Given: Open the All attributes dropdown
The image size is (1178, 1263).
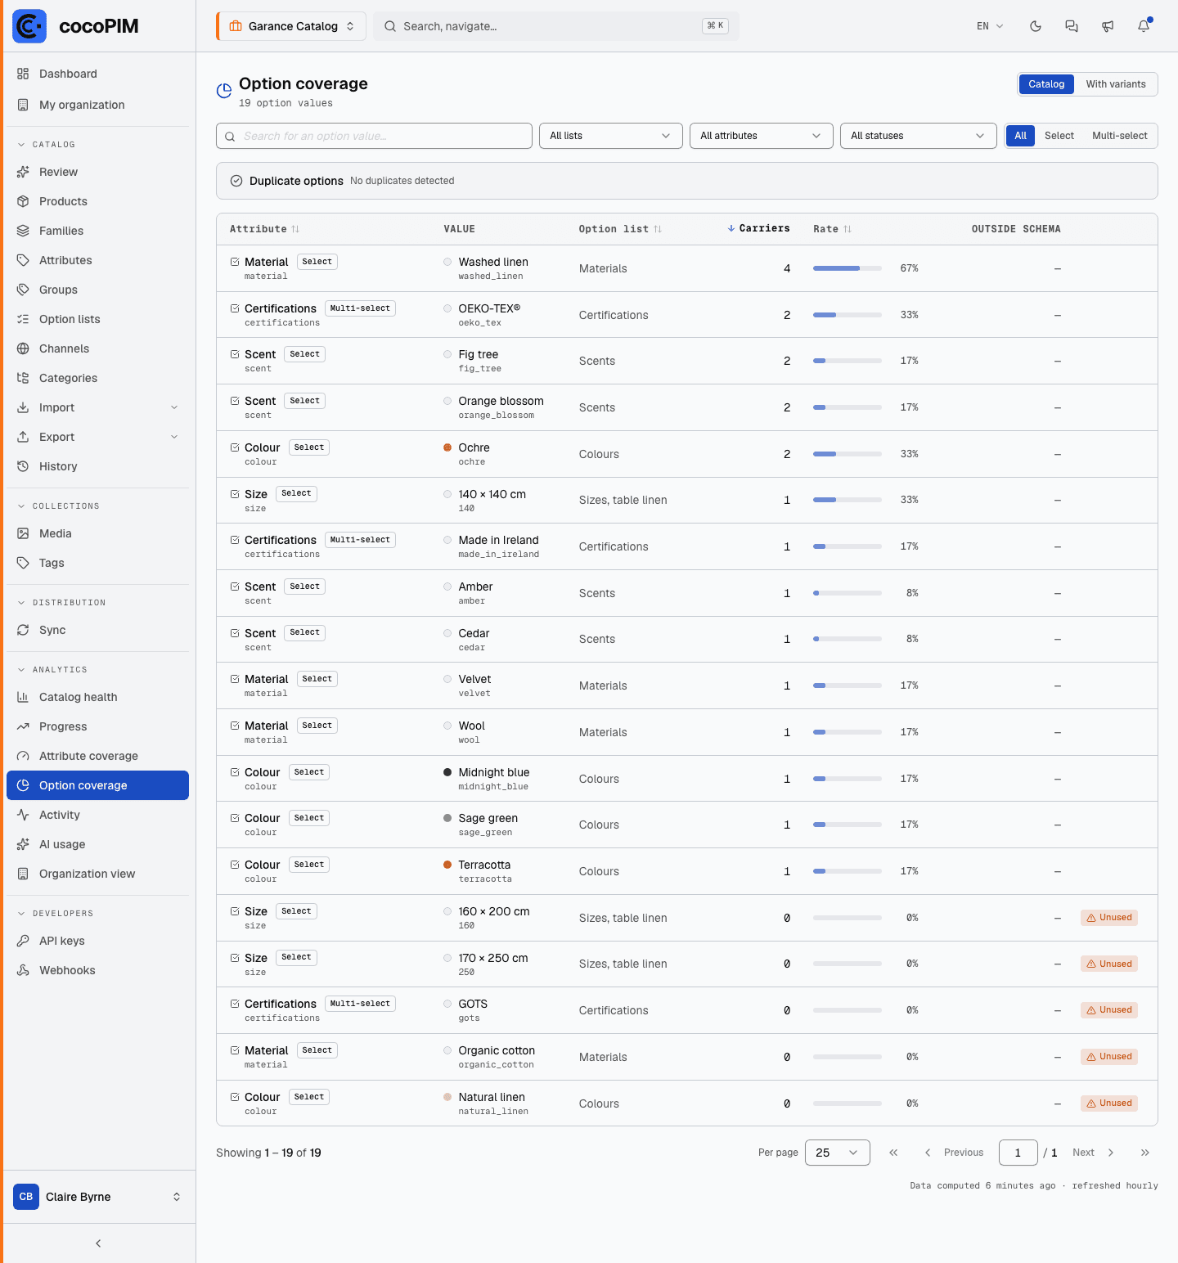Looking at the screenshot, I should tap(762, 136).
